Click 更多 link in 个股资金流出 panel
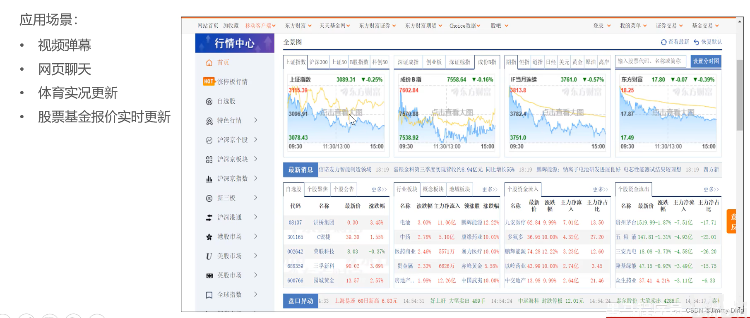750x318 pixels. (711, 189)
